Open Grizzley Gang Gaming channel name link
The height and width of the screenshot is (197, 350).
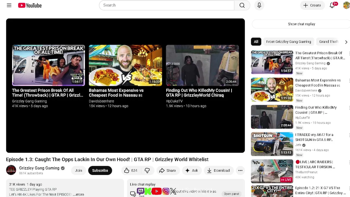(39, 168)
